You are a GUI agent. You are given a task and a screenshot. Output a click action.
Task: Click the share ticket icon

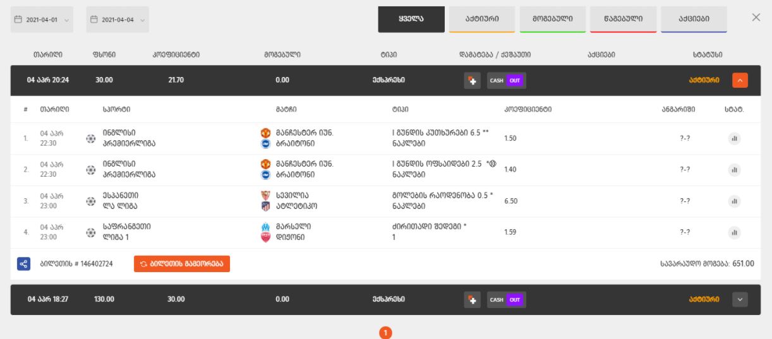(x=23, y=263)
